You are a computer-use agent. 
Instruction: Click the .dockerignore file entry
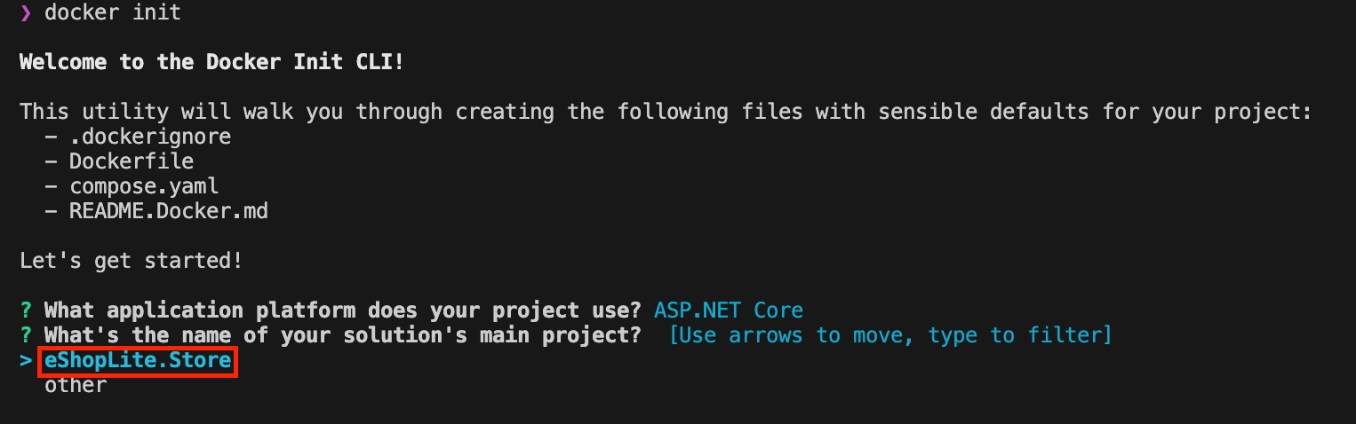tap(150, 137)
